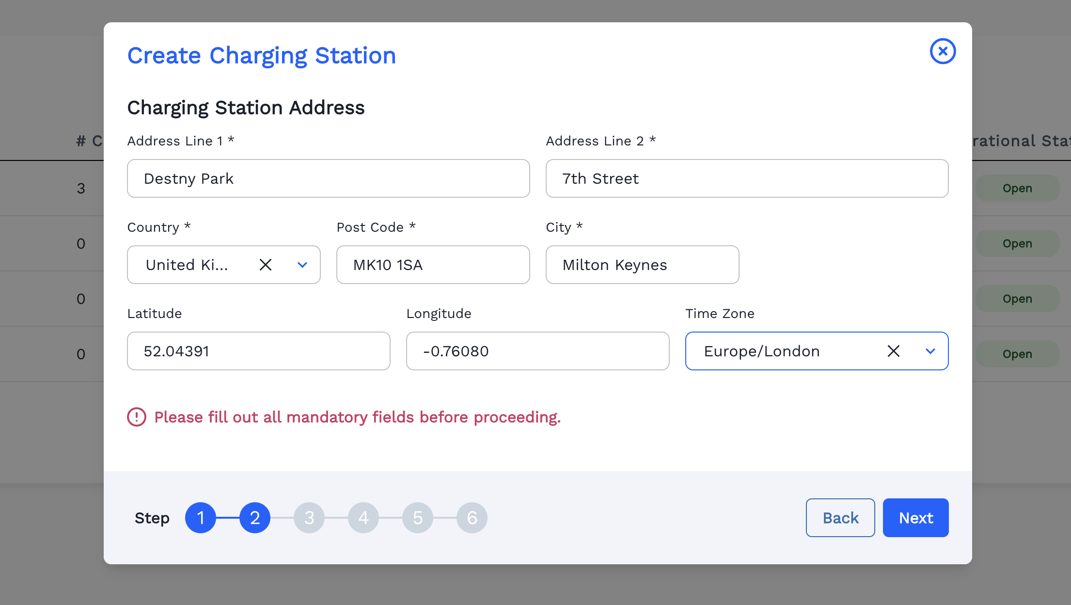The width and height of the screenshot is (1071, 605).
Task: Click the Post Code field
Action: (x=433, y=265)
